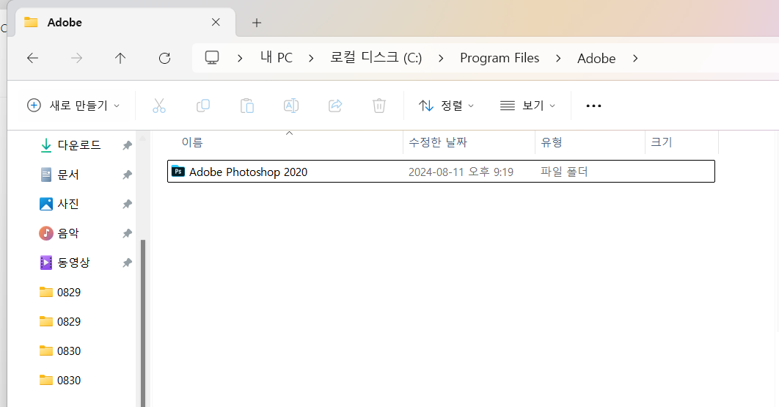Click the 사진 pictures icon in sidebar
Screen dimensions: 779x407
45,204
